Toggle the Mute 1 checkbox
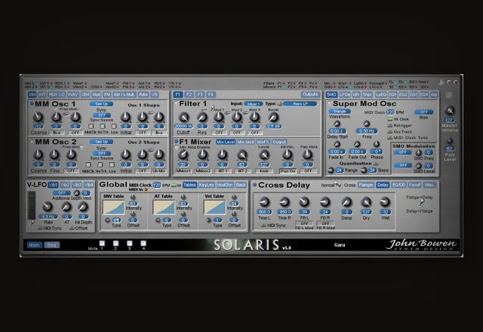Image resolution: width=483 pixels, height=332 pixels. 102,244
